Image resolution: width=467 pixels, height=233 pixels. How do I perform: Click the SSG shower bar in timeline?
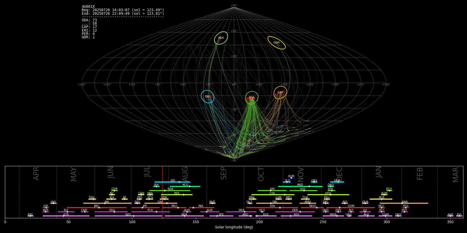[x=111, y=212]
